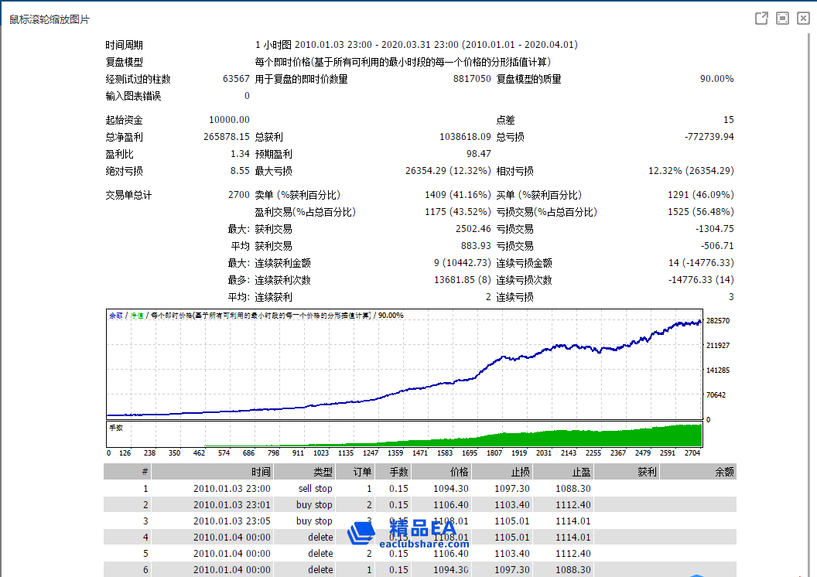
Task: Click the # column header
Action: (144, 472)
